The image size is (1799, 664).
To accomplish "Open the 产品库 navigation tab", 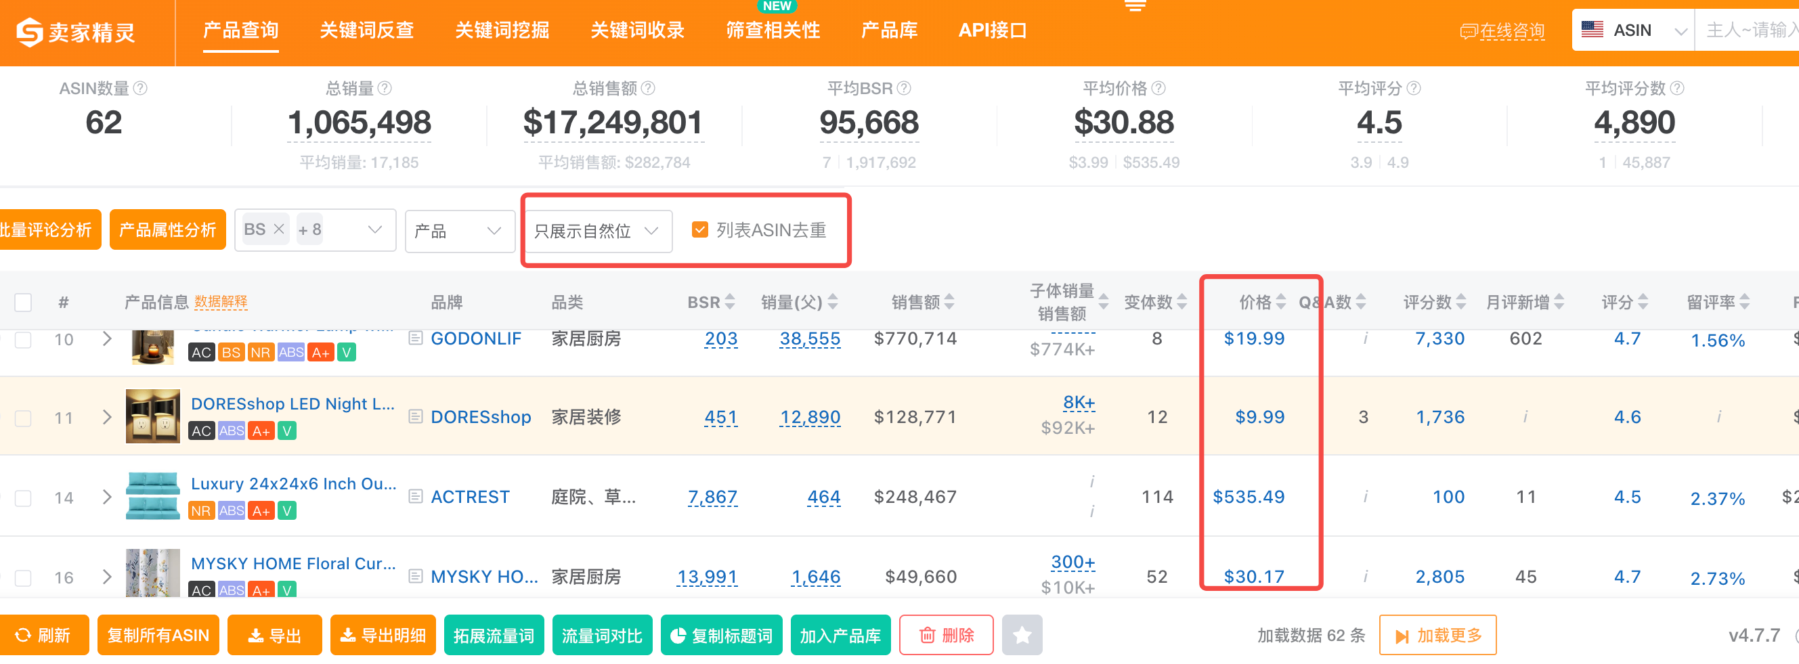I will 888,30.
